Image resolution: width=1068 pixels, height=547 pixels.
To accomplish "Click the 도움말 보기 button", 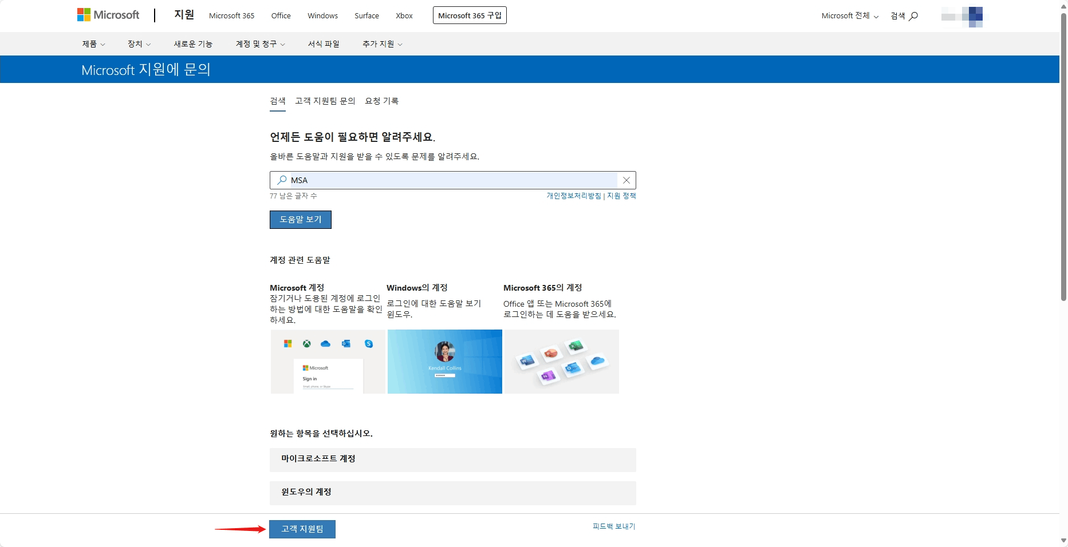I will [x=301, y=220].
